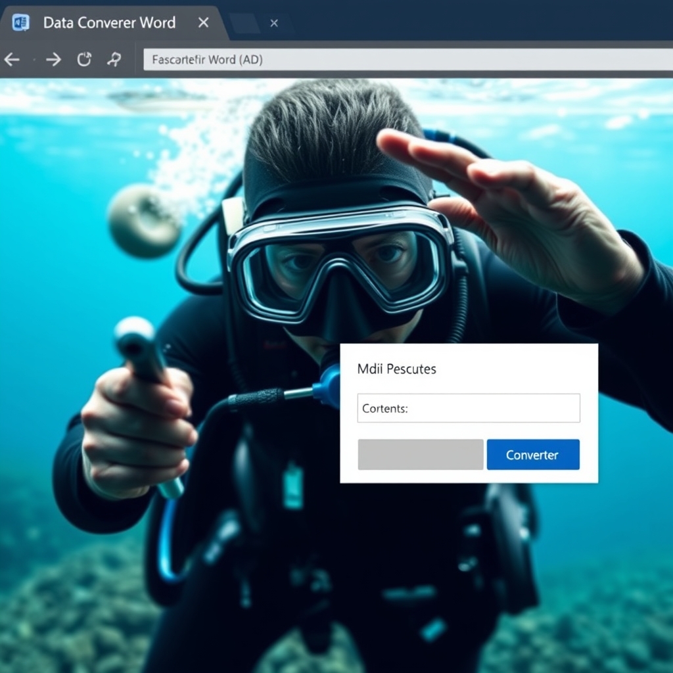Image resolution: width=673 pixels, height=673 pixels.
Task: Click the Word icon in the tab
Action: click(x=20, y=23)
